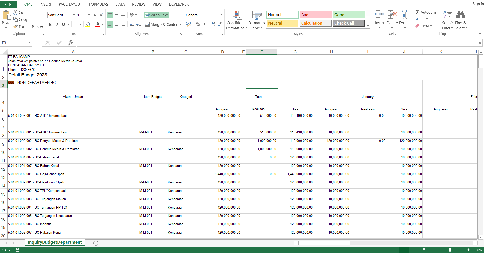
Task: Expand the number format General dropdown
Action: click(221, 15)
